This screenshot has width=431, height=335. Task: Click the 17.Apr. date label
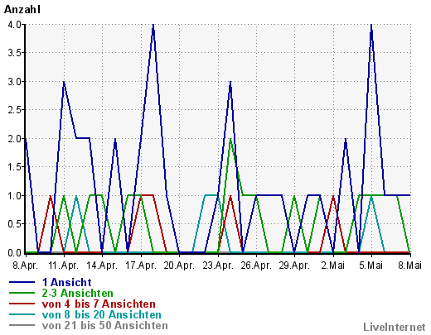coord(141,266)
